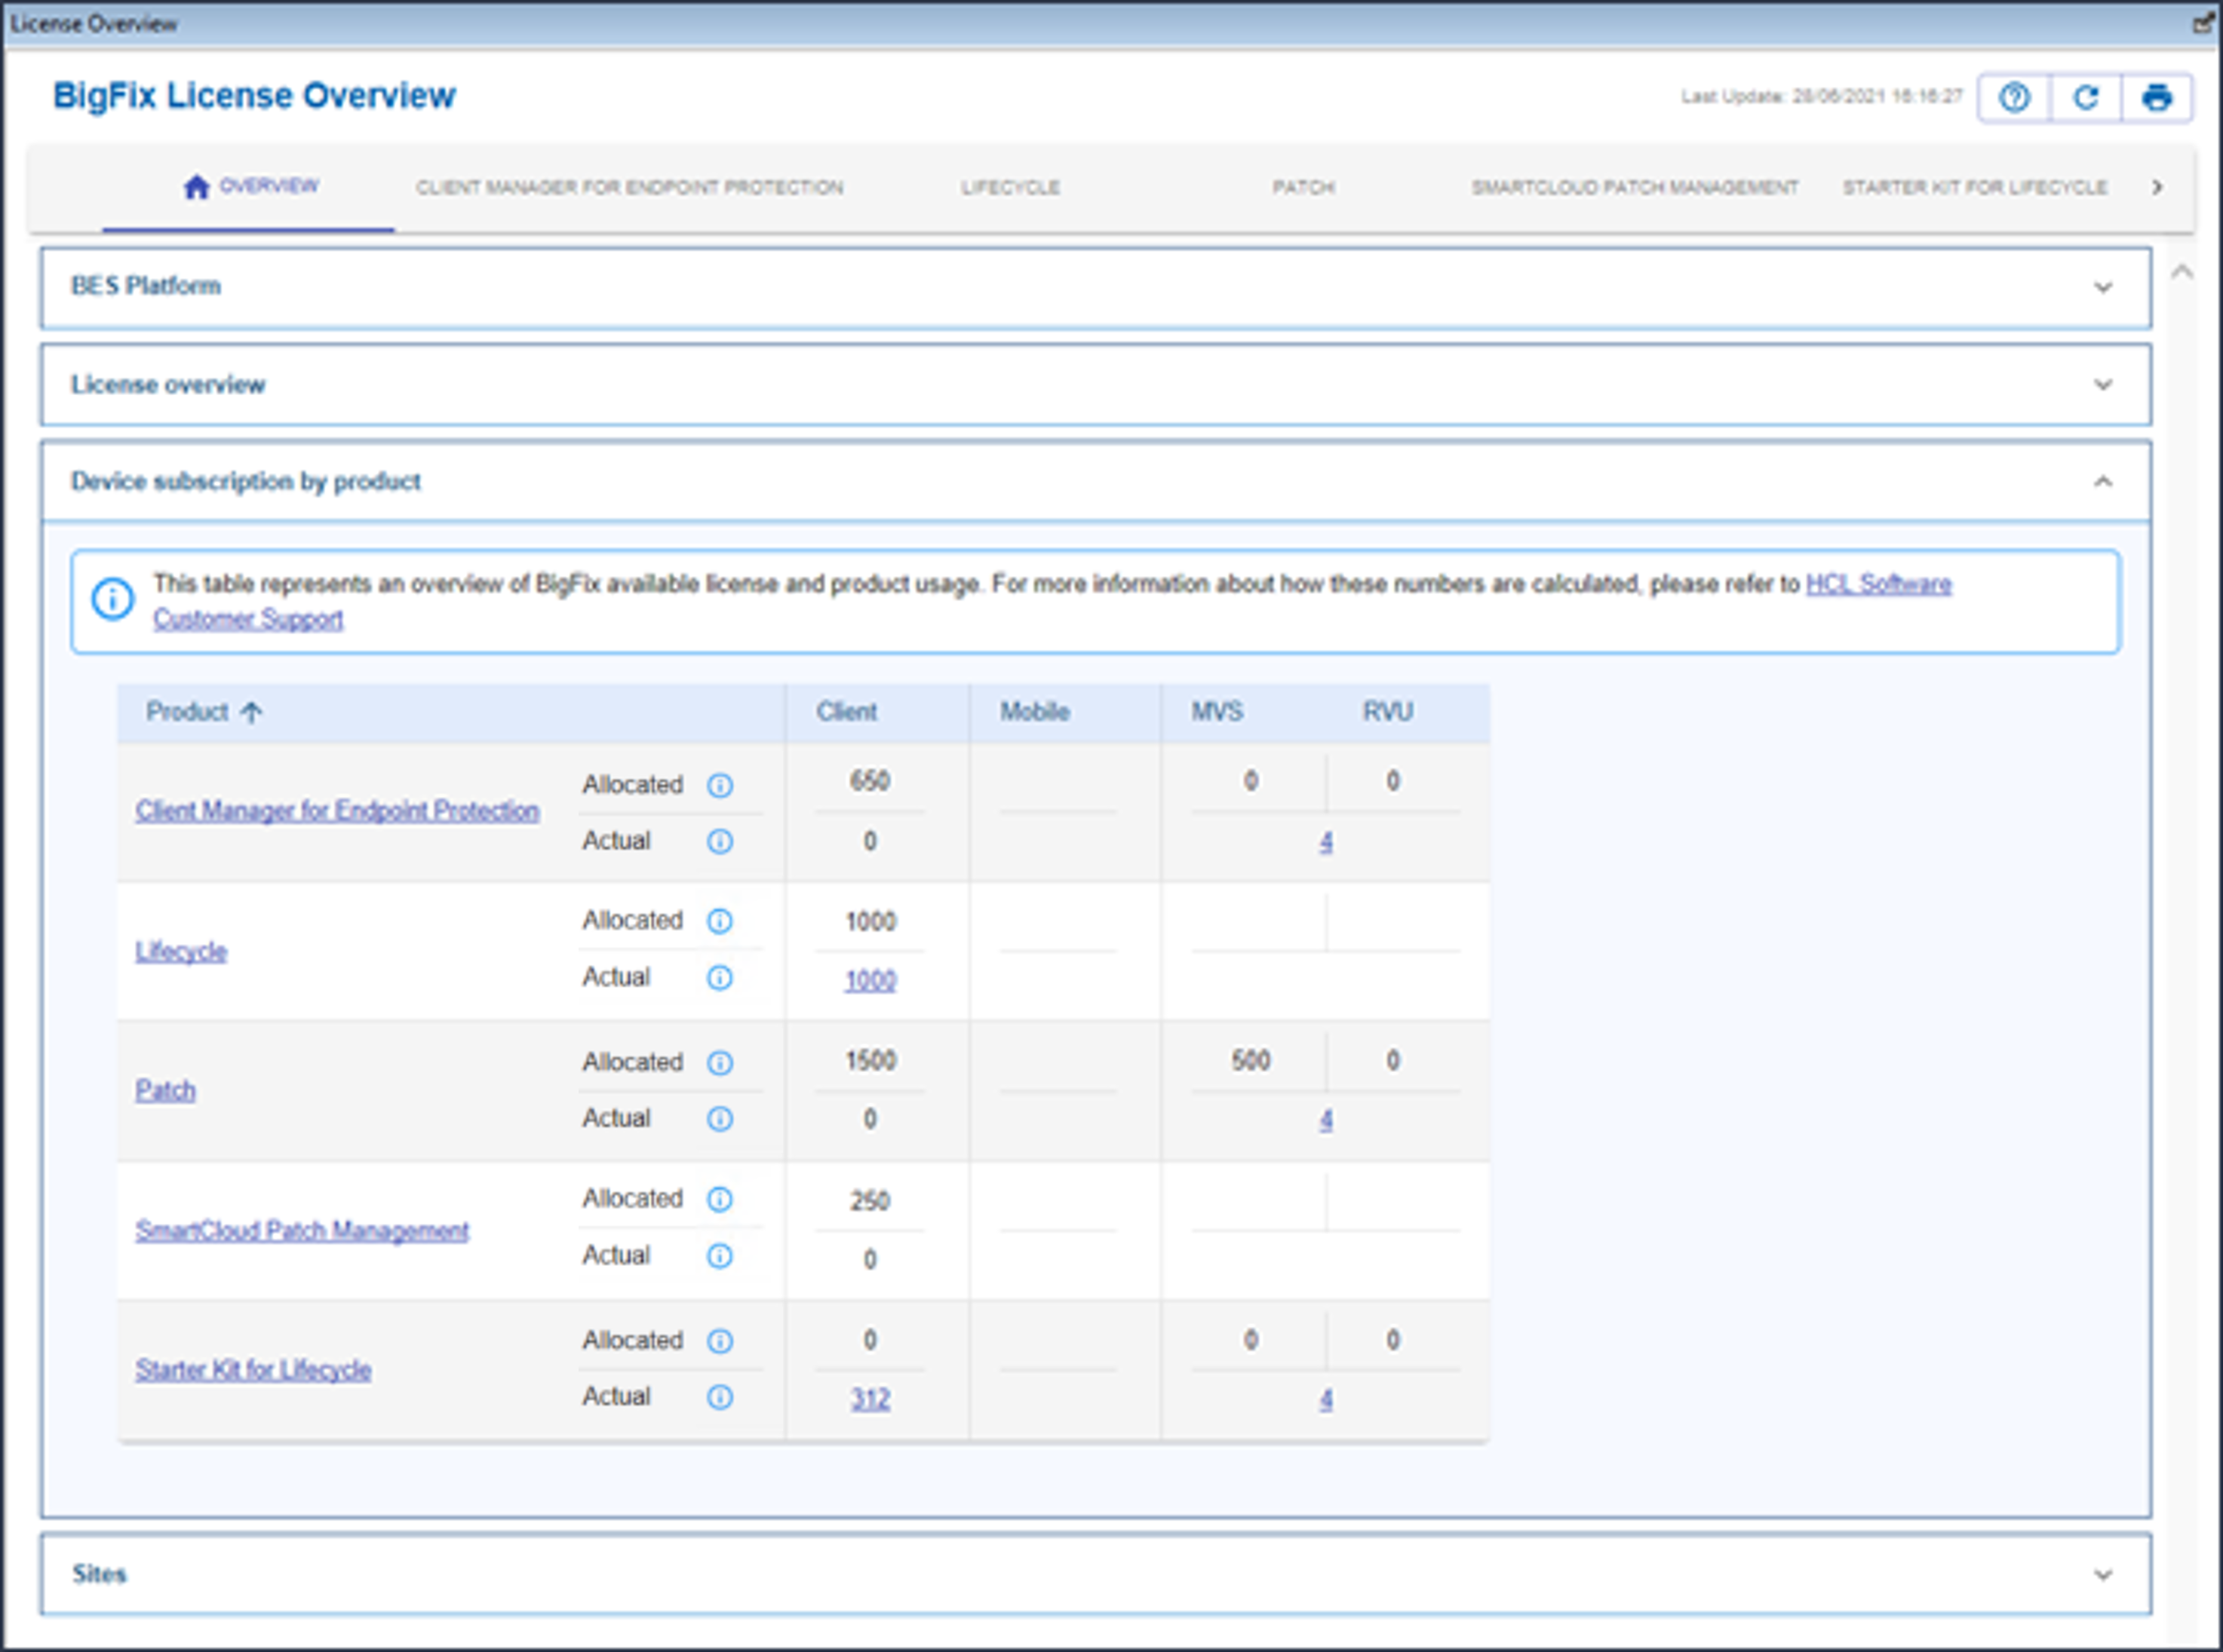The image size is (2223, 1652).
Task: Click the scroll up arrow in the right scrollbar
Action: [2182, 272]
